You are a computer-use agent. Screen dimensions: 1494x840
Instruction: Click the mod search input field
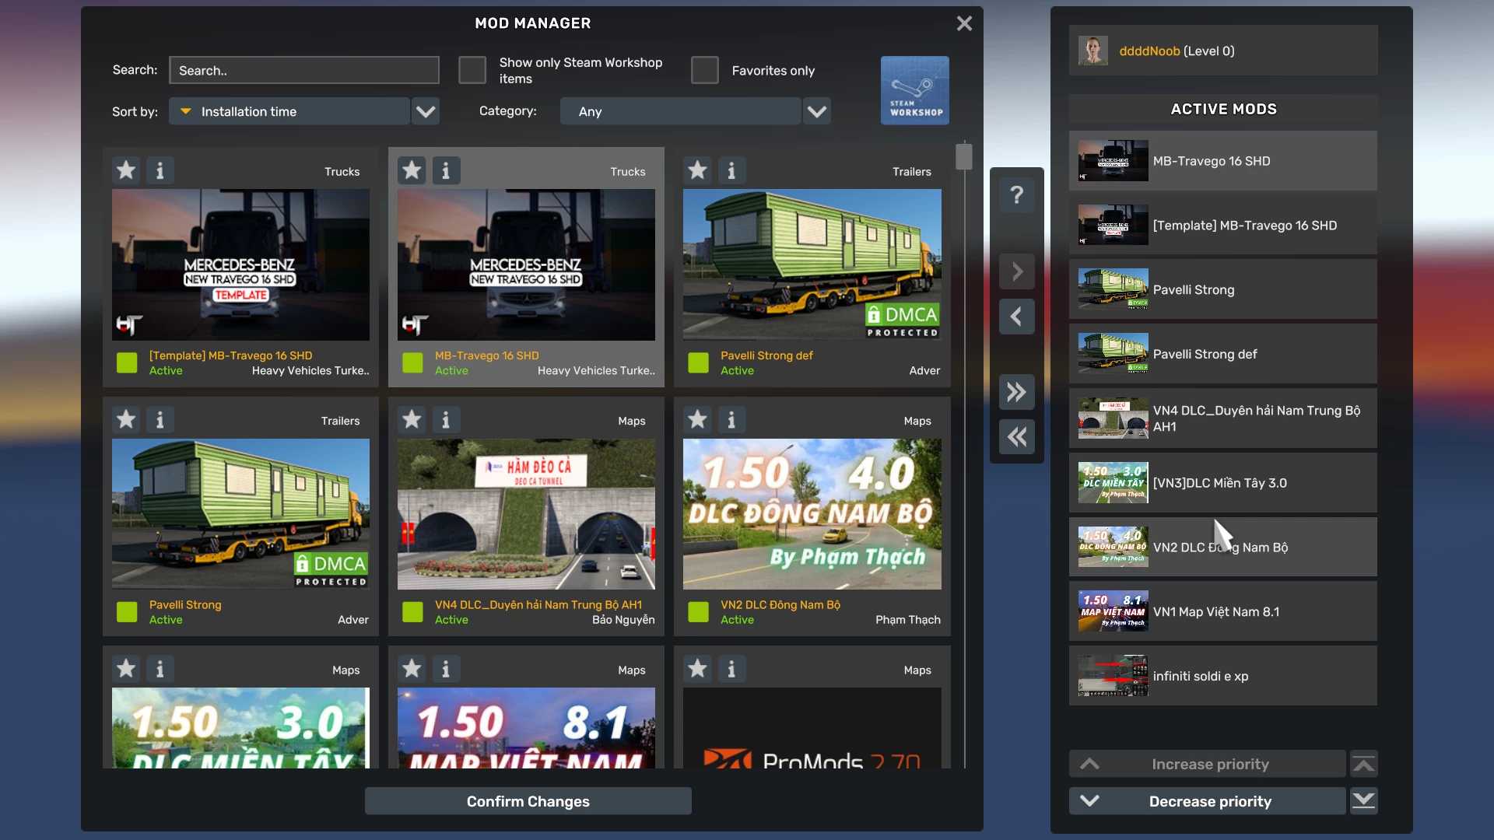304,70
